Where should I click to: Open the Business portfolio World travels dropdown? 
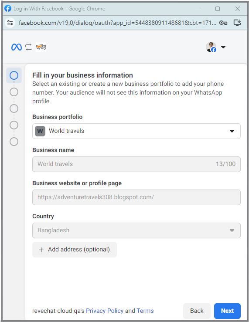pyautogui.click(x=136, y=131)
